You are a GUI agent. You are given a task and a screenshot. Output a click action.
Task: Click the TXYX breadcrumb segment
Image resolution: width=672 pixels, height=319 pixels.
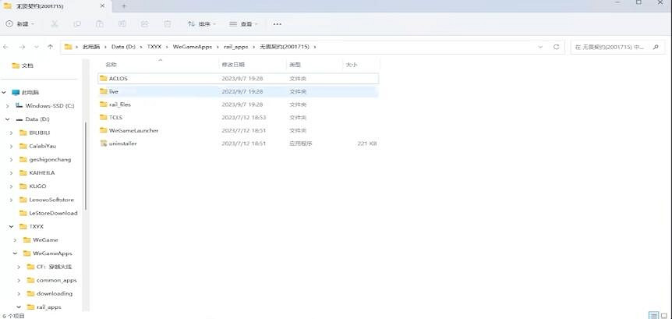pyautogui.click(x=154, y=47)
